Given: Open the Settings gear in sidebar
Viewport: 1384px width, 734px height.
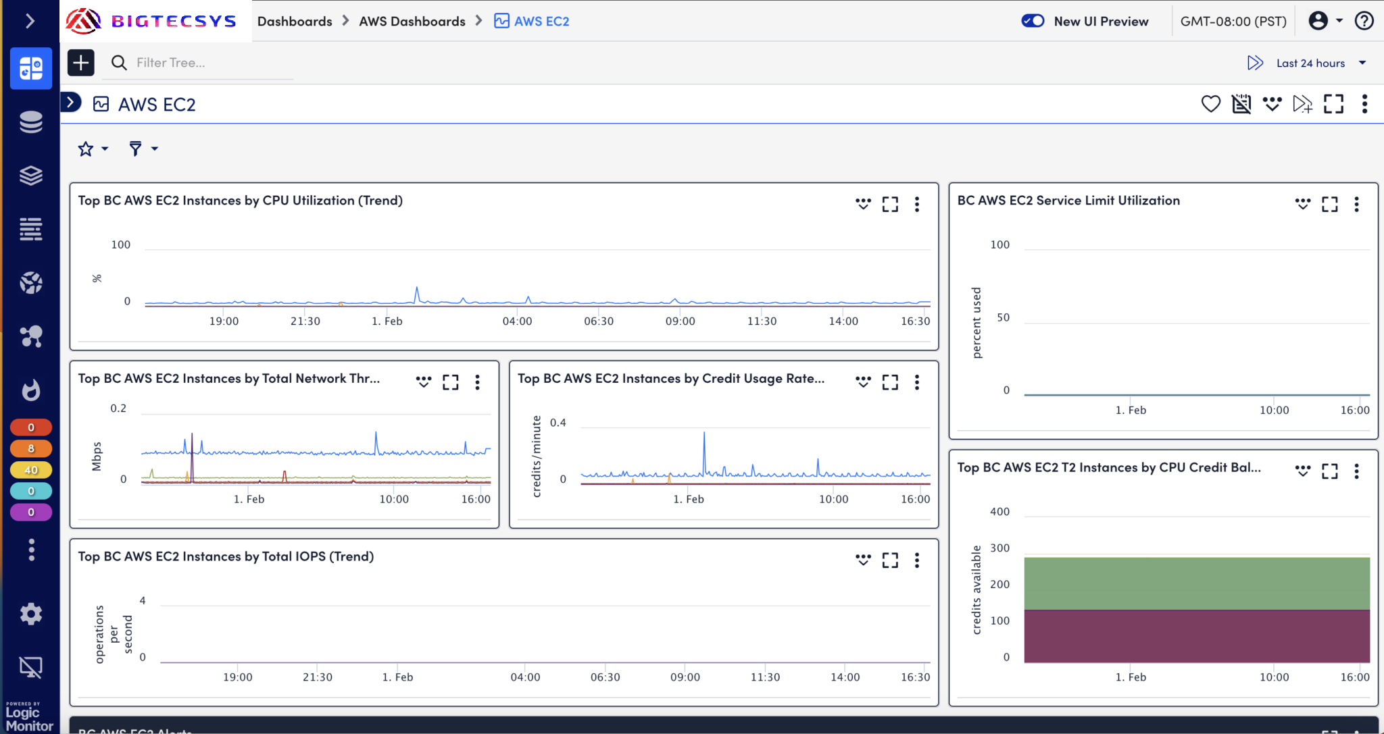Looking at the screenshot, I should click(31, 614).
